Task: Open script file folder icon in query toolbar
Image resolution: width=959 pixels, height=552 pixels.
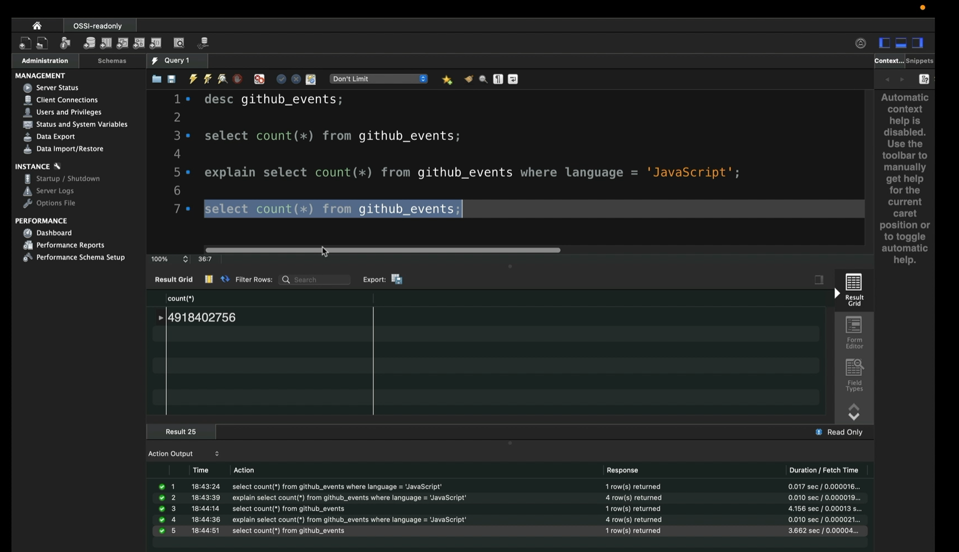Action: 156,79
